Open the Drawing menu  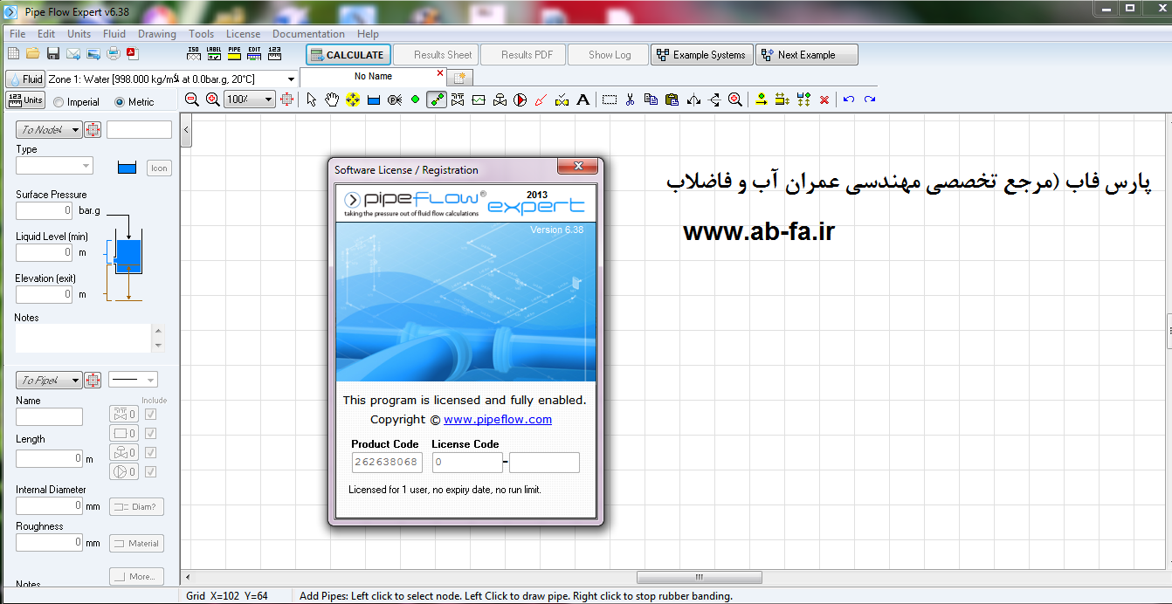157,34
